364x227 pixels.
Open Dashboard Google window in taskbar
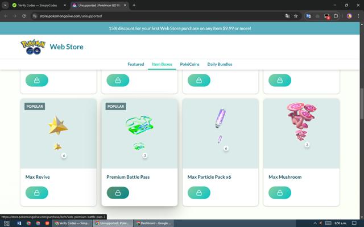pyautogui.click(x=154, y=223)
